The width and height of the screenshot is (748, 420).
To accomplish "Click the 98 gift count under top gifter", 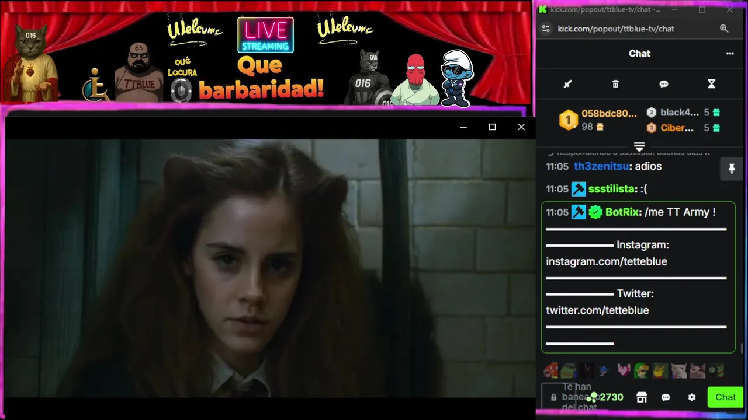I will pos(587,127).
